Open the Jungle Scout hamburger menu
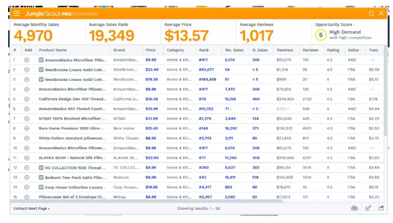The image size is (393, 223). (17, 13)
